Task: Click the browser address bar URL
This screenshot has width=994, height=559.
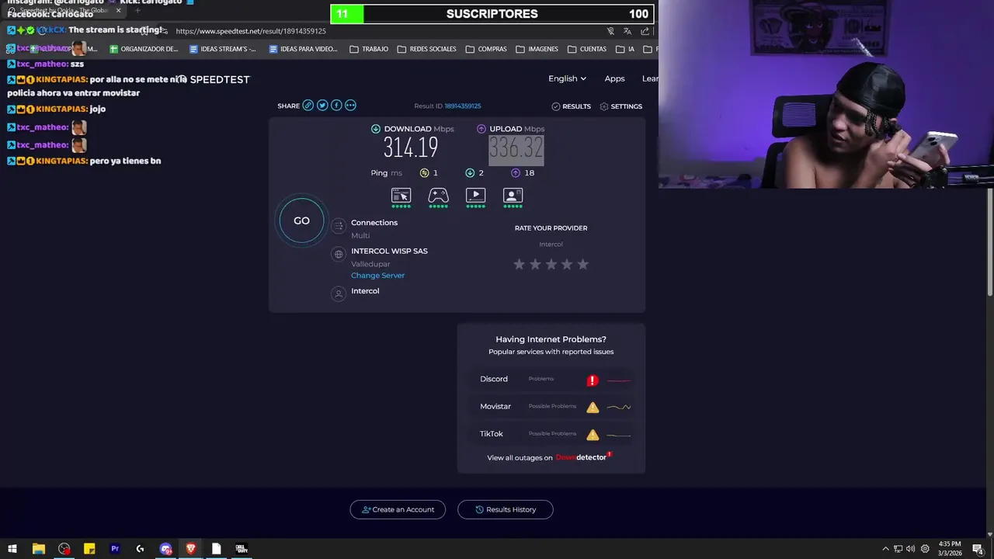Action: coord(251,31)
